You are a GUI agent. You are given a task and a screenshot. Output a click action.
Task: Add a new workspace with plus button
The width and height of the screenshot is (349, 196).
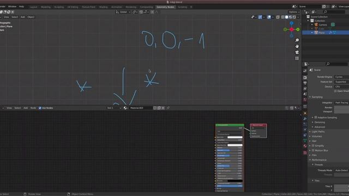click(x=191, y=7)
